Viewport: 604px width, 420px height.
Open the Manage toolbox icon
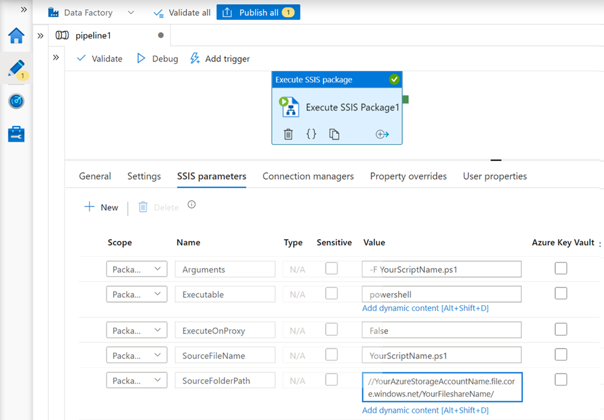point(16,134)
